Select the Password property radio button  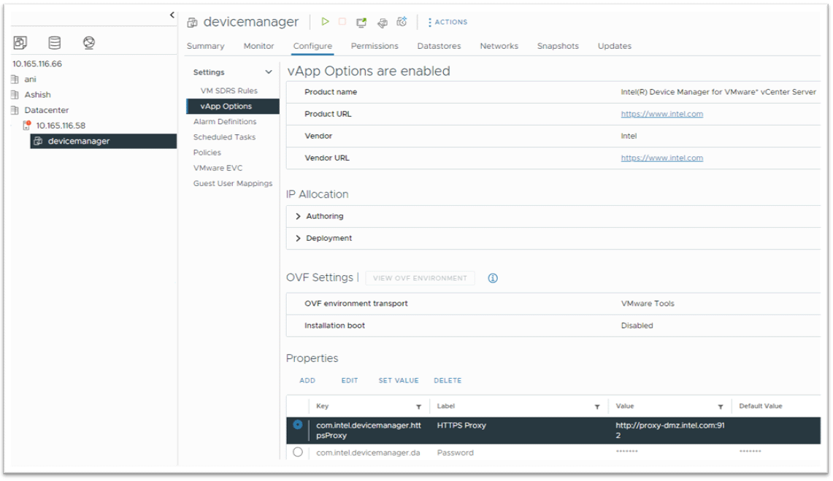tap(298, 453)
